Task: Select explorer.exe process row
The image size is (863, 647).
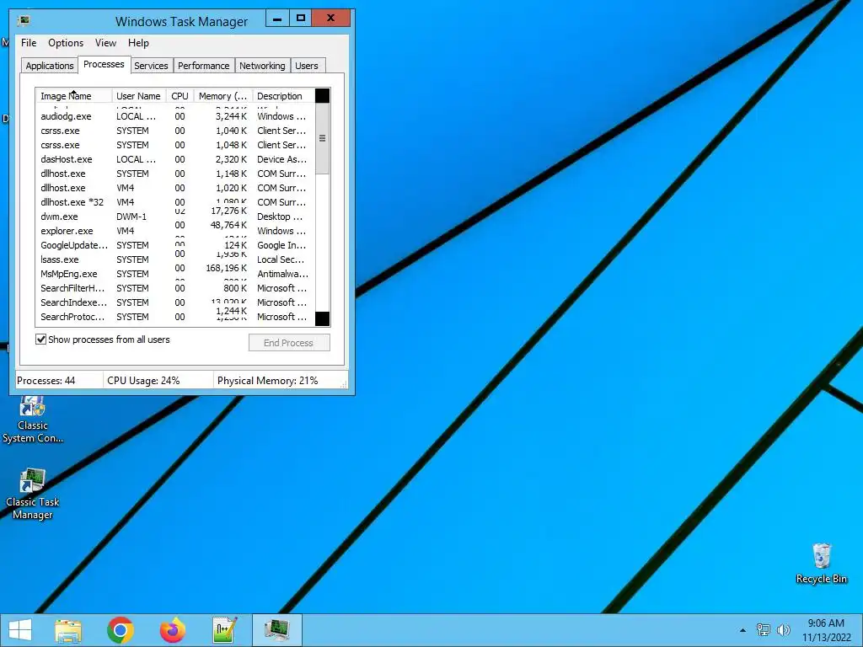Action: pyautogui.click(x=175, y=231)
